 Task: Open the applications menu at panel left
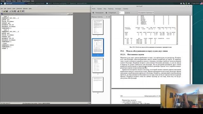pos(1,3)
